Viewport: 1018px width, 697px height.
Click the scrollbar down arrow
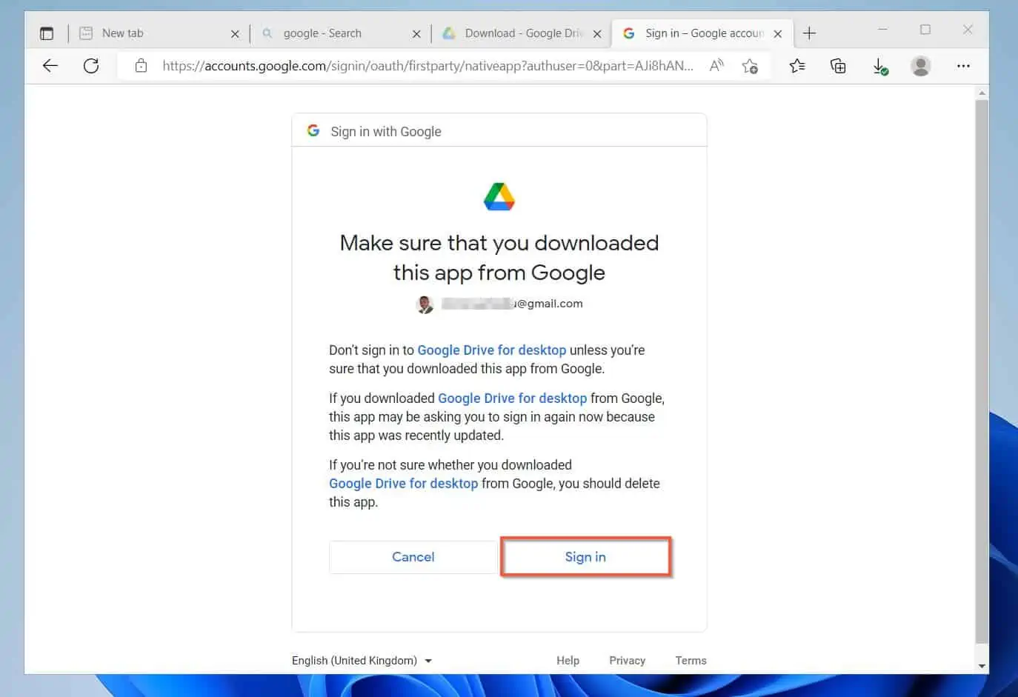click(x=982, y=666)
